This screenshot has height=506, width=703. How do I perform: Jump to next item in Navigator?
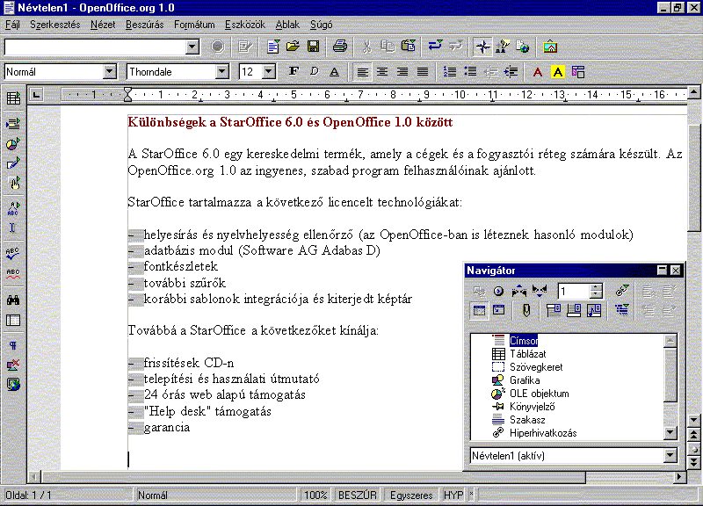tap(540, 292)
